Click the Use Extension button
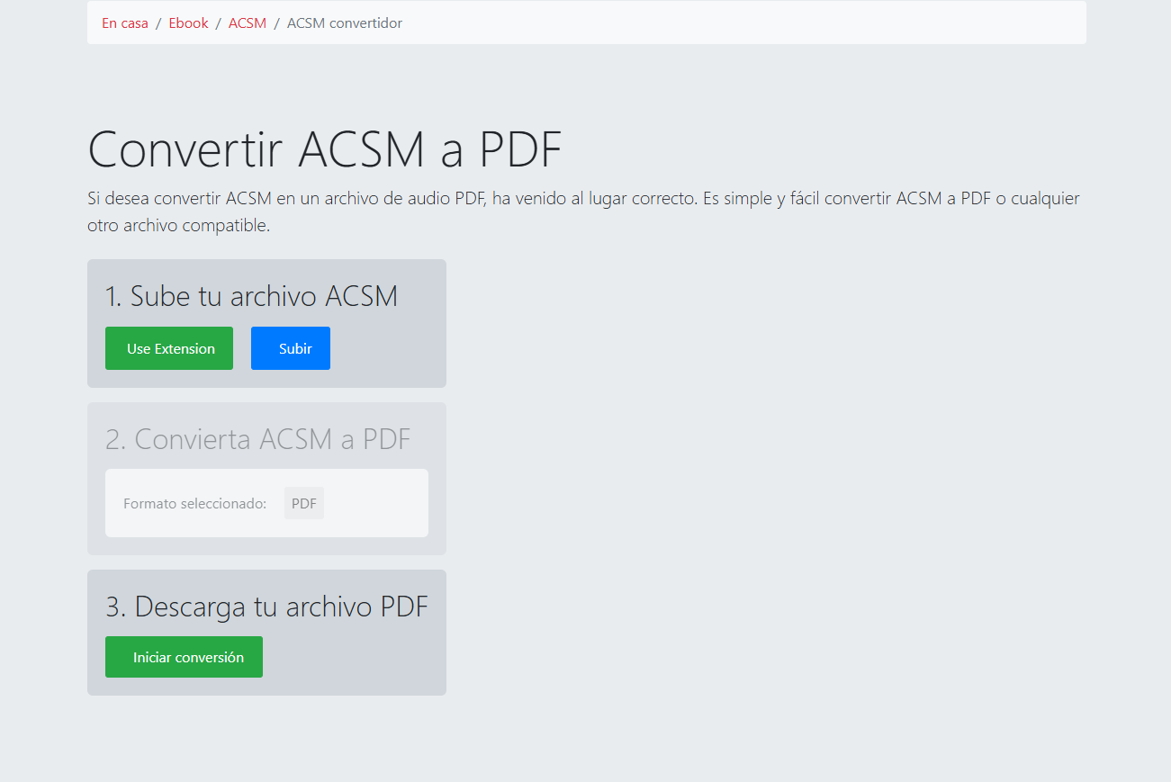1171x782 pixels. (x=168, y=347)
